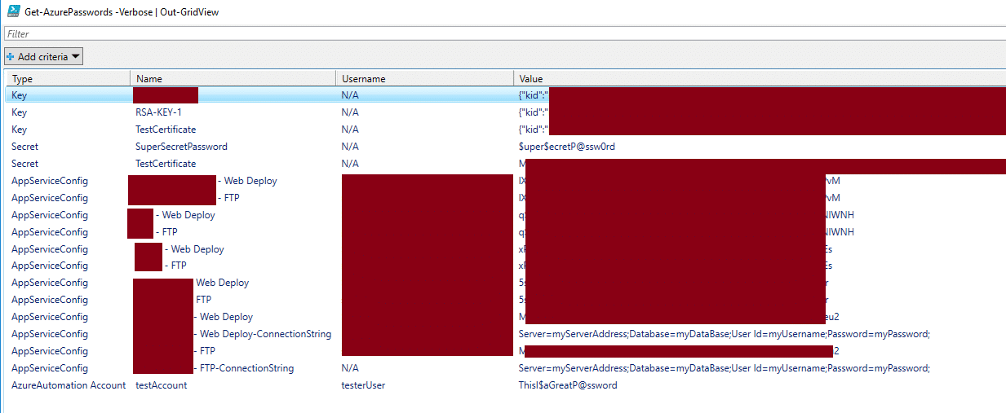Viewport: 1006px width, 413px height.
Task: Select the SuperSecretPassword secret row
Action: (181, 147)
